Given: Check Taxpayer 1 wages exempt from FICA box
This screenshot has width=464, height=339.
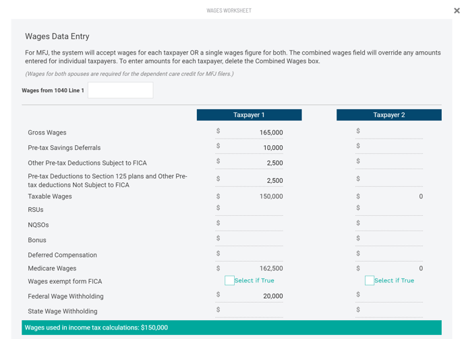Looking at the screenshot, I should tap(229, 280).
